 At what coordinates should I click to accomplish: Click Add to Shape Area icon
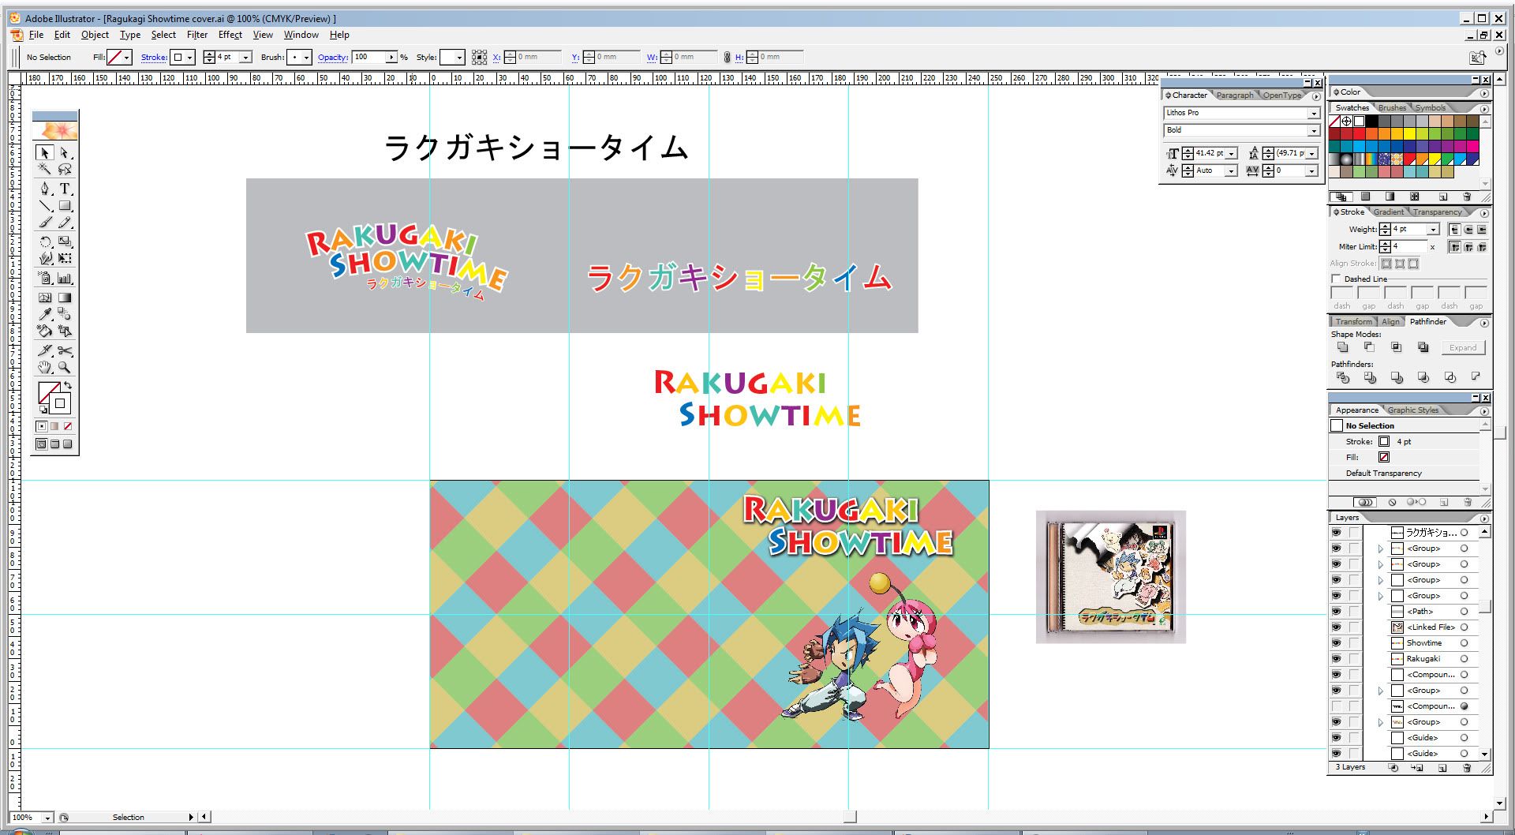(1343, 347)
